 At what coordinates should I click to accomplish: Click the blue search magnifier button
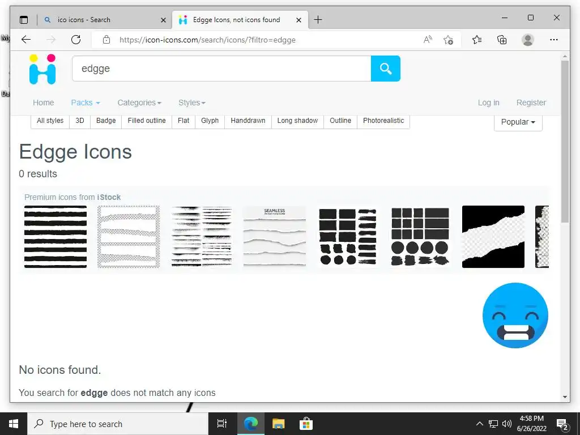pos(385,69)
